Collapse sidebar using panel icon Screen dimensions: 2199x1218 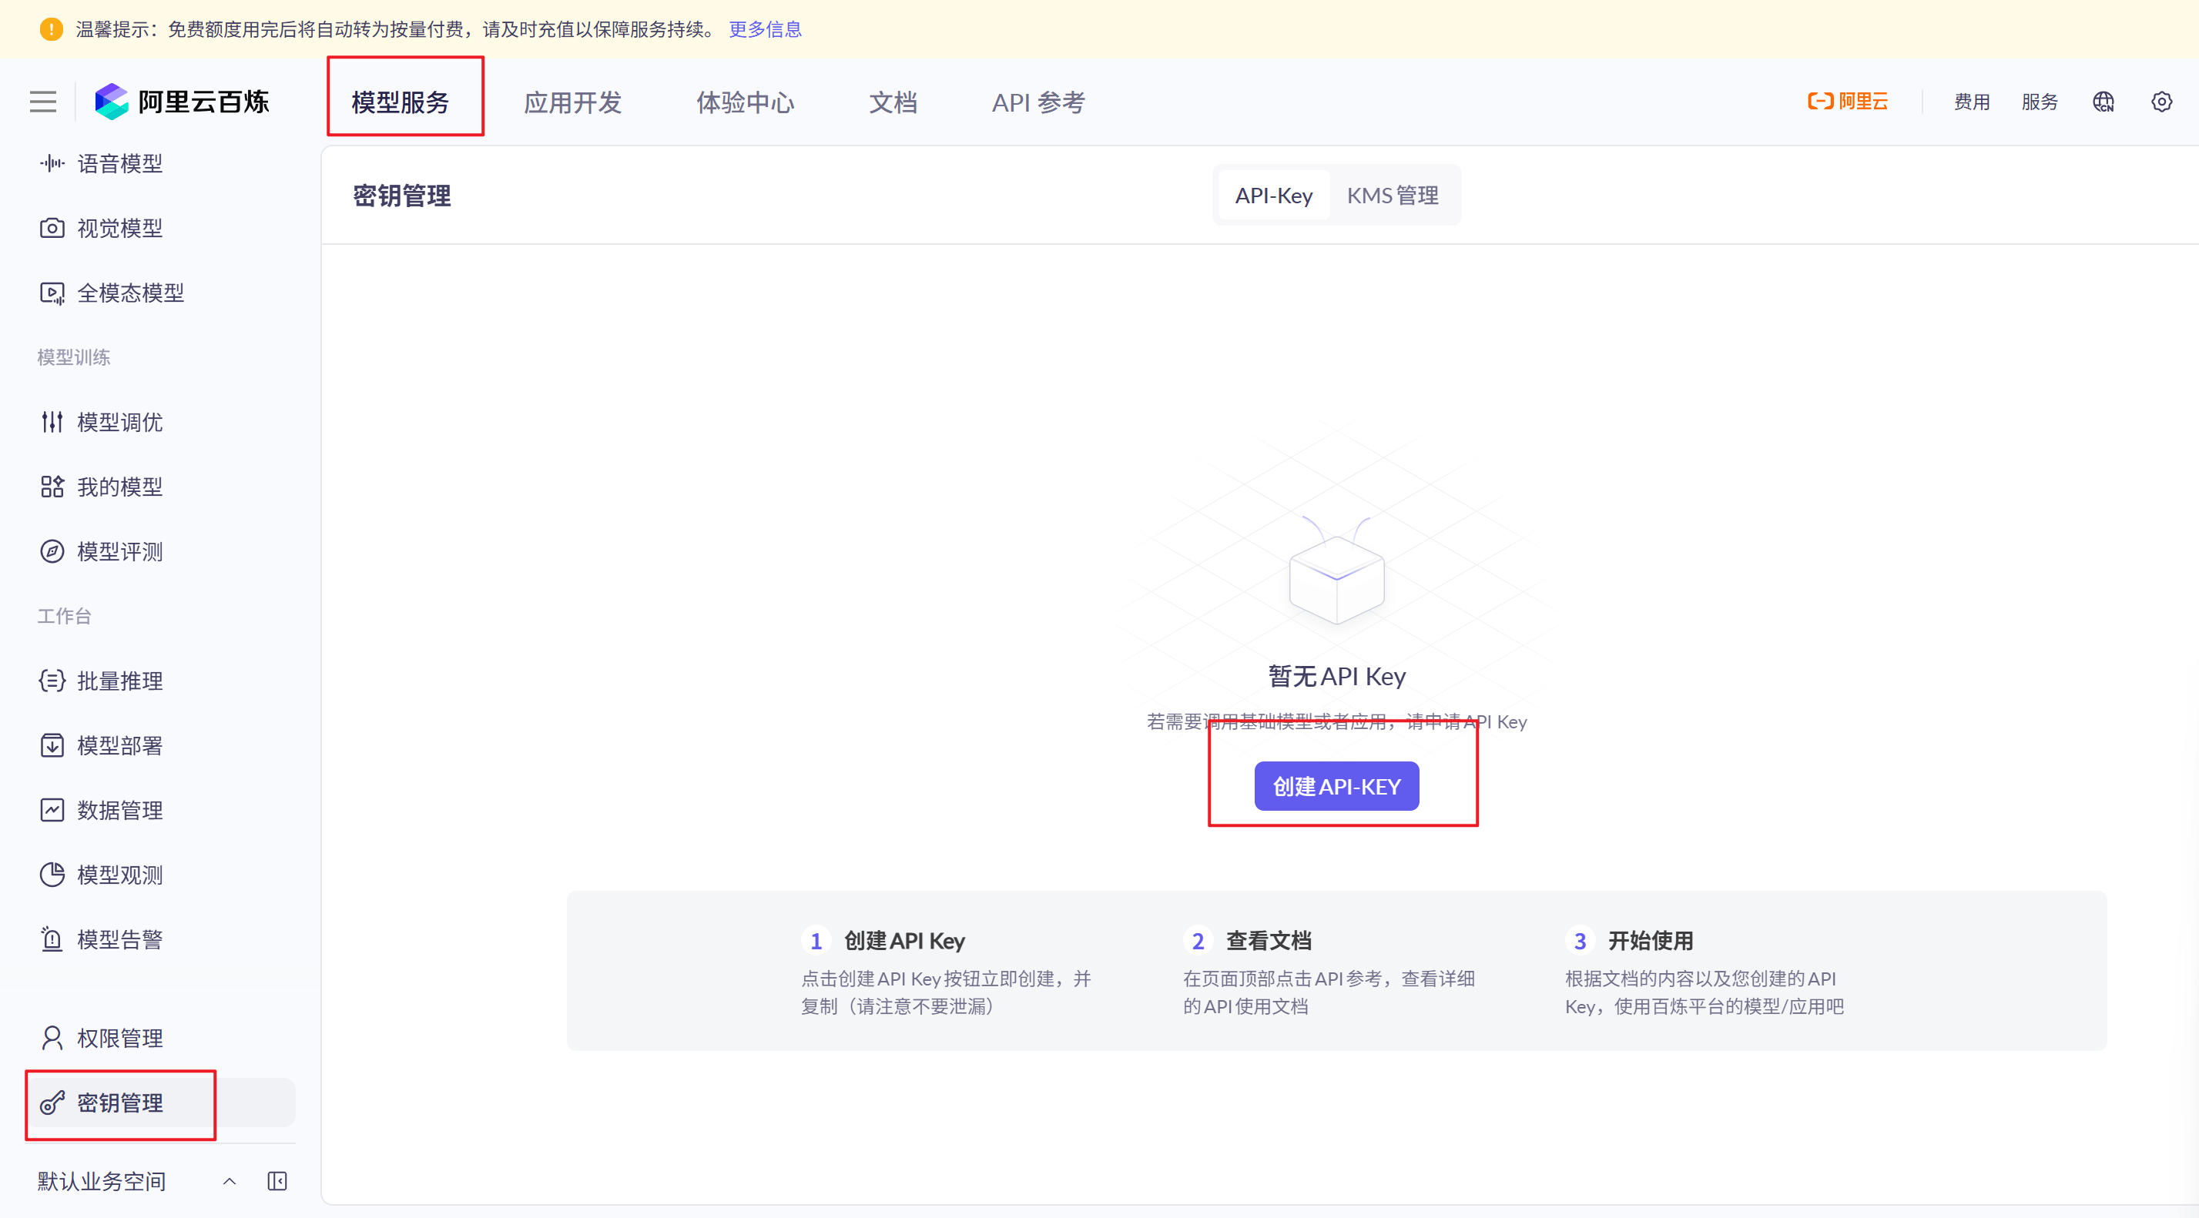pyautogui.click(x=277, y=1180)
